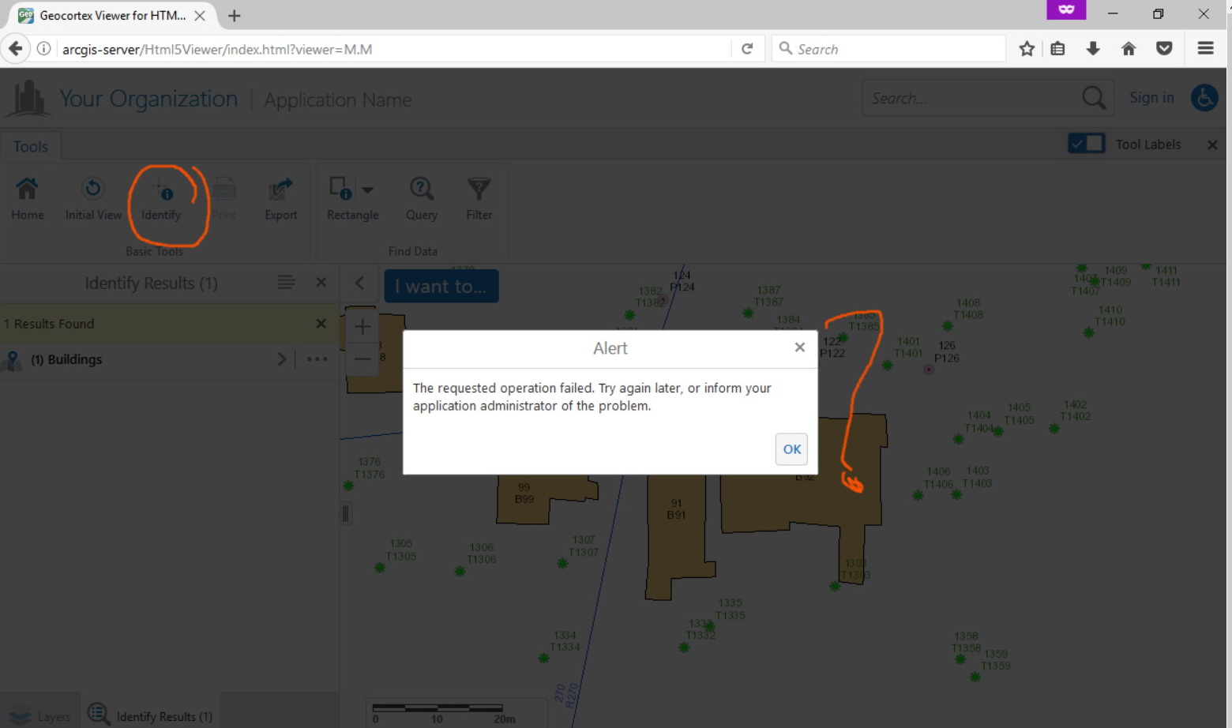1232x728 pixels.
Task: Close the Identify Results panel
Action: pos(321,282)
